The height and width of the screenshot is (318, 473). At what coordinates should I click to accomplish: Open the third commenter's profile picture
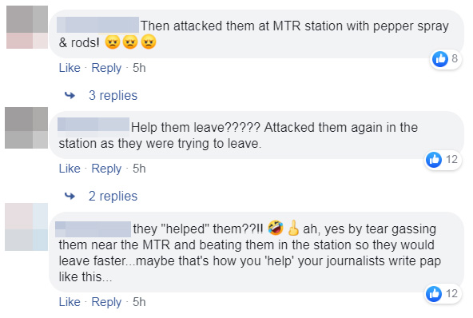click(x=26, y=227)
